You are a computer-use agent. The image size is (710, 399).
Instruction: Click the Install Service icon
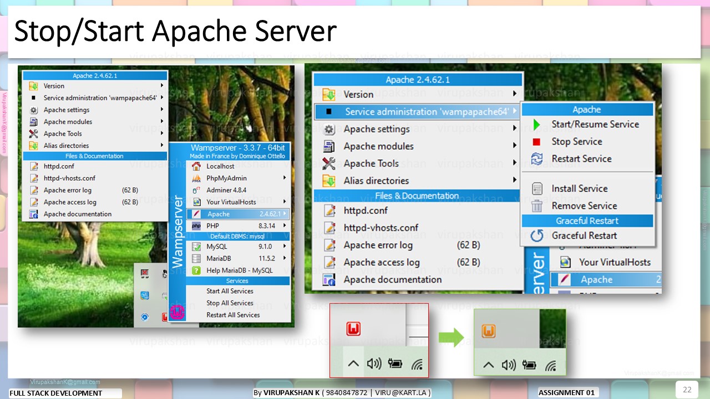coord(536,189)
